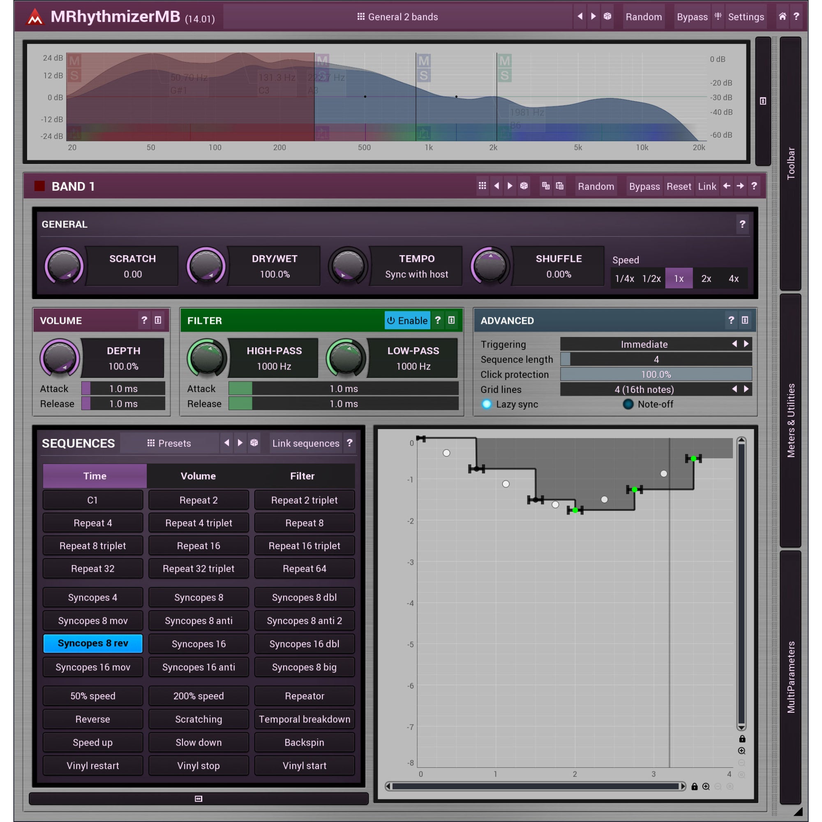
Task: Open Sequences Presets menu
Action: [169, 443]
